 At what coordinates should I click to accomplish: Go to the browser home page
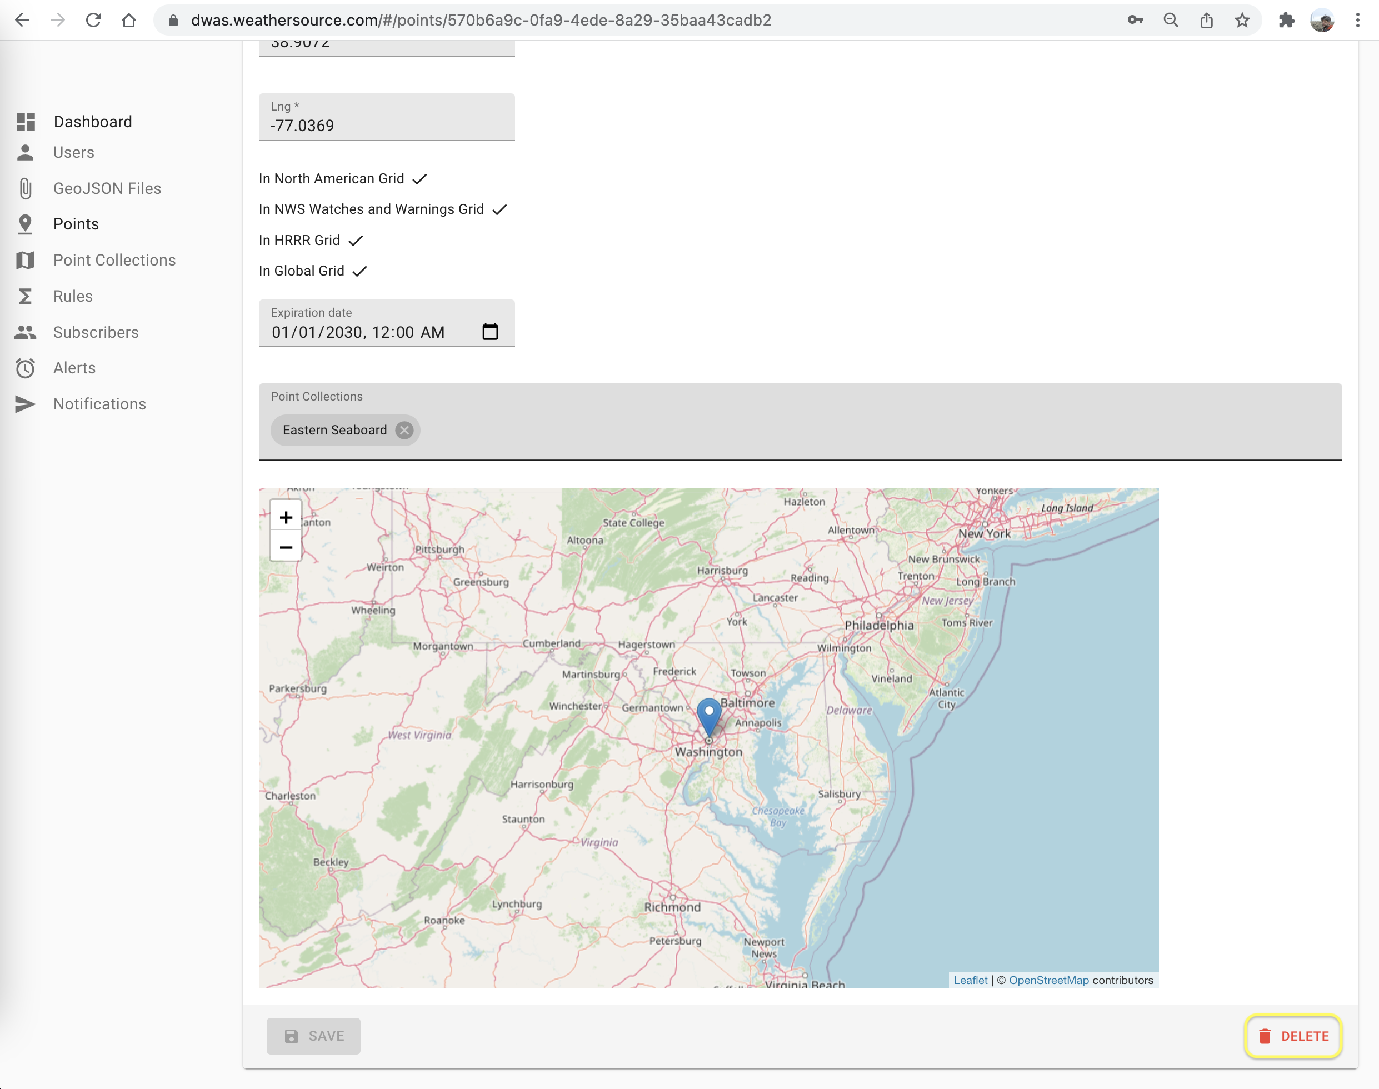click(x=129, y=21)
